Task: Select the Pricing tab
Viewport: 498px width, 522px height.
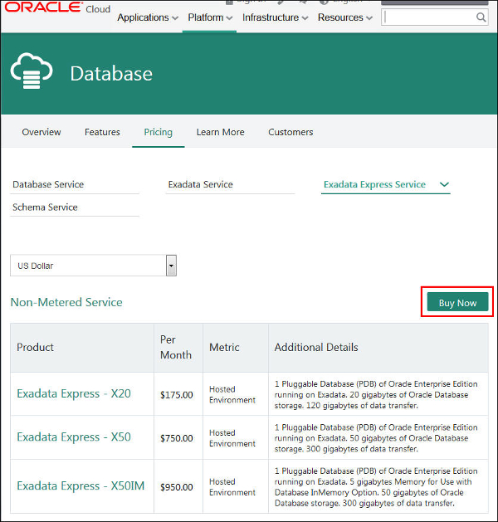Action: (159, 132)
